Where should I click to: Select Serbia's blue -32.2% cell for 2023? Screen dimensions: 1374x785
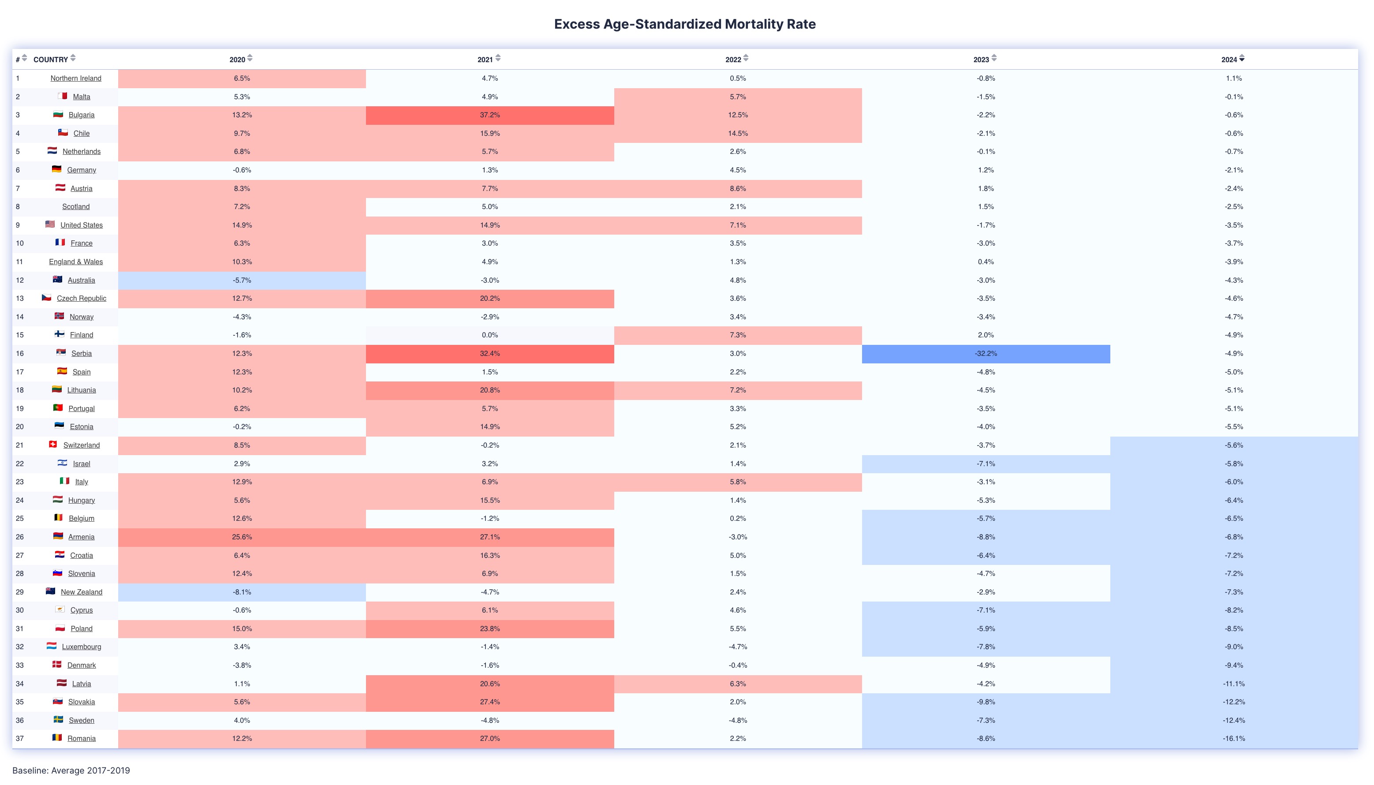pyautogui.click(x=986, y=354)
